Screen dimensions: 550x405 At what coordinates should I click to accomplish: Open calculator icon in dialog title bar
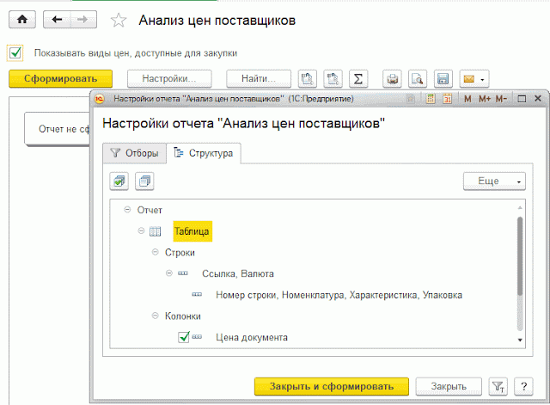(x=431, y=99)
